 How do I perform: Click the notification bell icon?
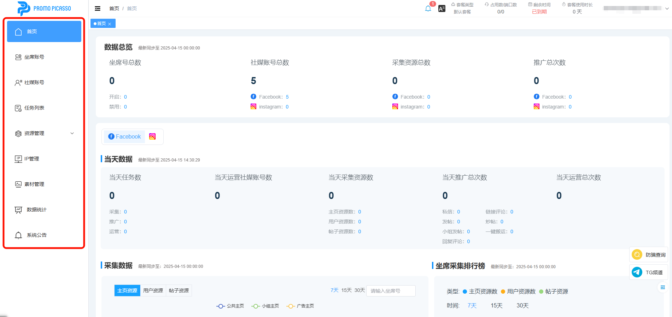(x=428, y=9)
